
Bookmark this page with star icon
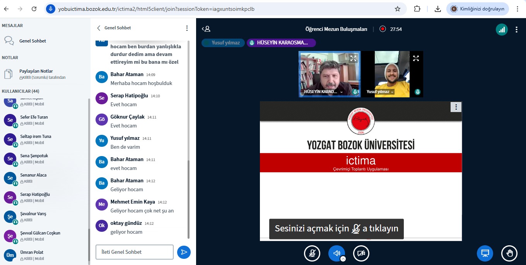coord(397,8)
